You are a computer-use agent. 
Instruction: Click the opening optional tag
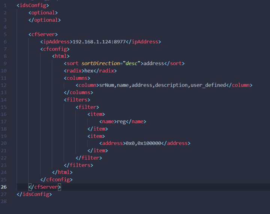(43, 13)
